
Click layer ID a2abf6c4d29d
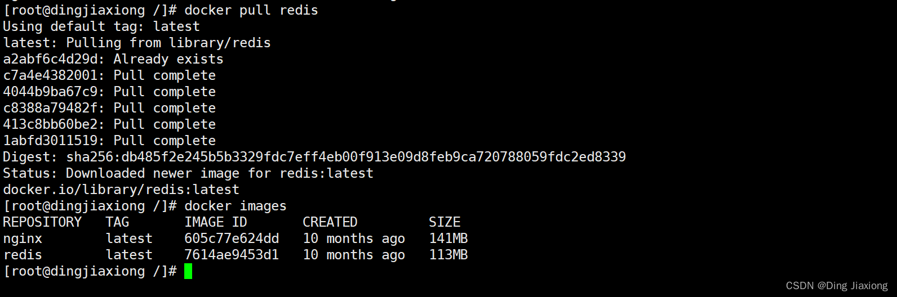[50, 59]
